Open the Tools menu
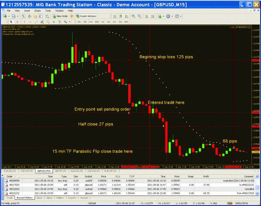261x206 pixels. [x=48, y=11]
